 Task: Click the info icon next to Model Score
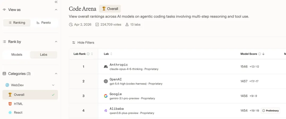point(260,54)
